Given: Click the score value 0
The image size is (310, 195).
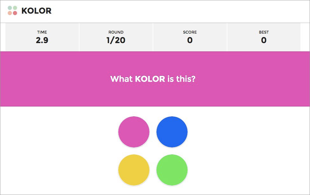Looking at the screenshot, I should 190,40.
